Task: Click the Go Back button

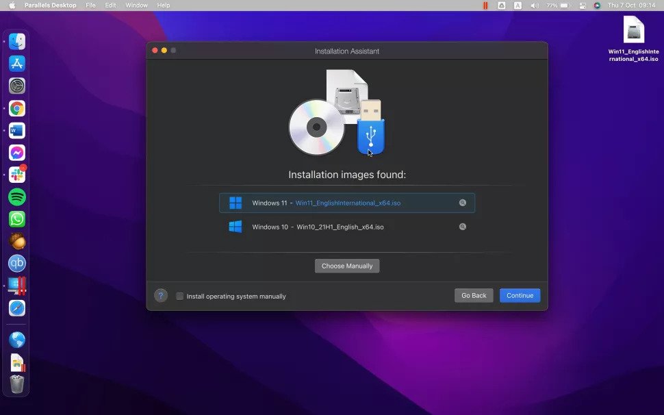Action: [x=474, y=295]
